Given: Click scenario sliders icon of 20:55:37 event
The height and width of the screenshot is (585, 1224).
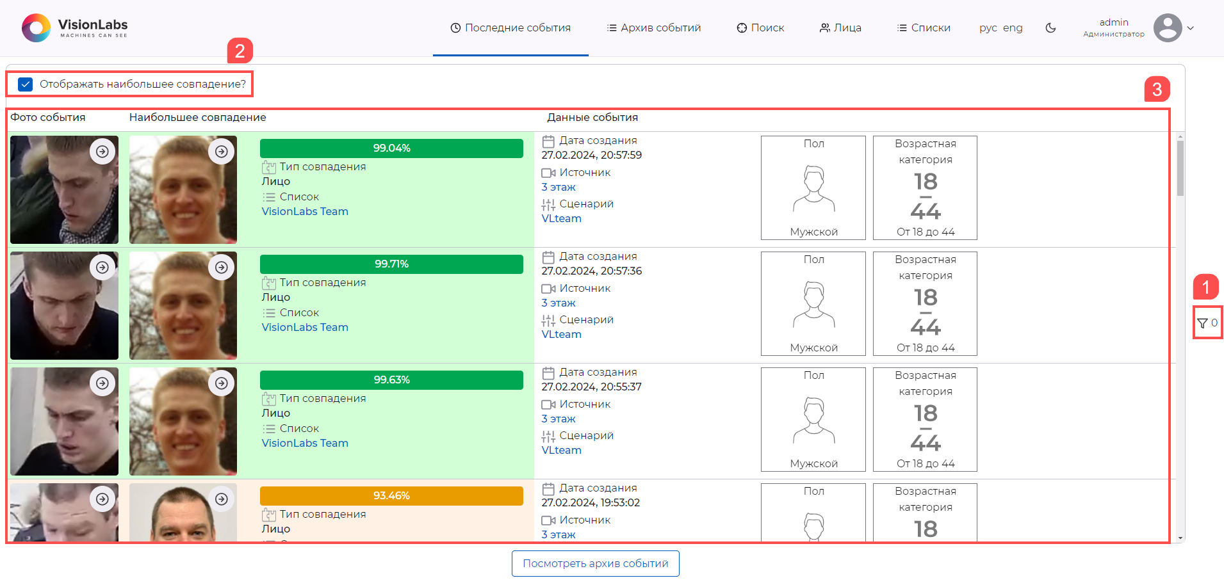Looking at the screenshot, I should pyautogui.click(x=548, y=437).
